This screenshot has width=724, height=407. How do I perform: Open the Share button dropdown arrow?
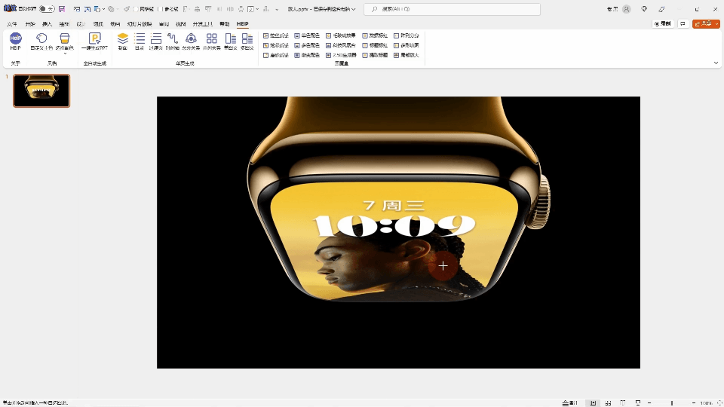(x=716, y=24)
